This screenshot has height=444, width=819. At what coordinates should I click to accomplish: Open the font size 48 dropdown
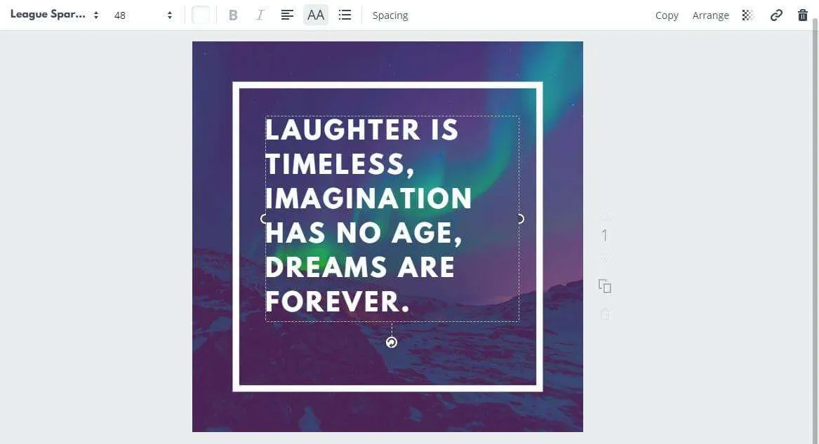point(143,15)
